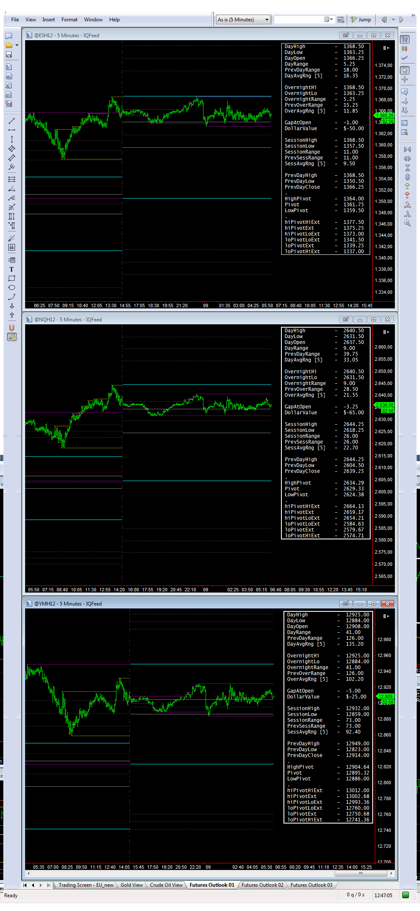Detach the @ESH12 chart window
The image size is (420, 911).
(345, 36)
